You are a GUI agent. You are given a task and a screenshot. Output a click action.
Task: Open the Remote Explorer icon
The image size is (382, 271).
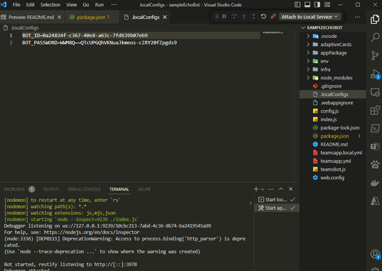click(x=375, y=92)
